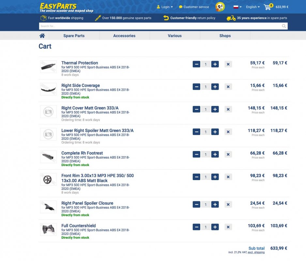Open the Shops menu
Image resolution: width=306 pixels, height=261 pixels.
pyautogui.click(x=225, y=36)
